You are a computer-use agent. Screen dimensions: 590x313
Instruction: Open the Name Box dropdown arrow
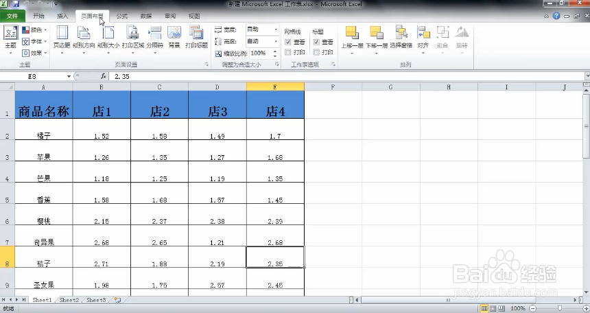[69, 76]
